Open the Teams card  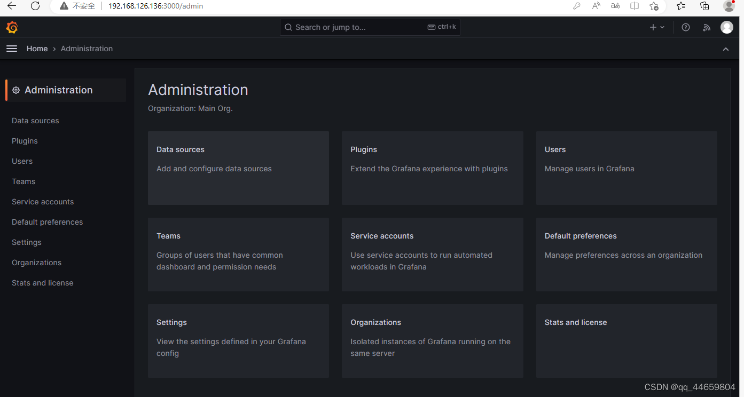pyautogui.click(x=238, y=255)
